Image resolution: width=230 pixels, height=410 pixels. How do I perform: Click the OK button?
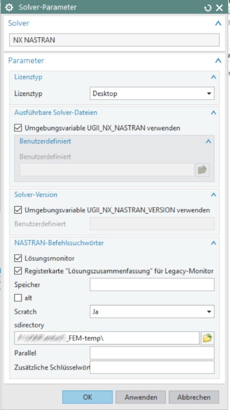pyautogui.click(x=88, y=397)
